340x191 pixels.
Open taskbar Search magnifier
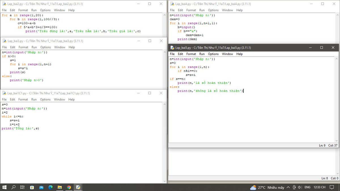pyautogui.click(x=13, y=187)
